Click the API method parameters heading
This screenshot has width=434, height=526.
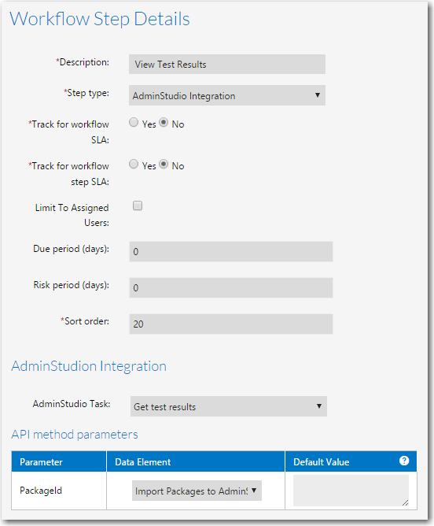[75, 435]
